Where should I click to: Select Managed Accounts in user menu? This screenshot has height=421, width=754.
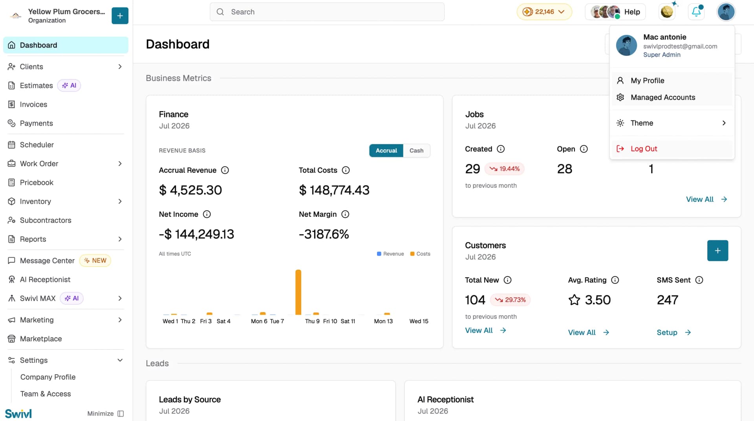(672, 97)
